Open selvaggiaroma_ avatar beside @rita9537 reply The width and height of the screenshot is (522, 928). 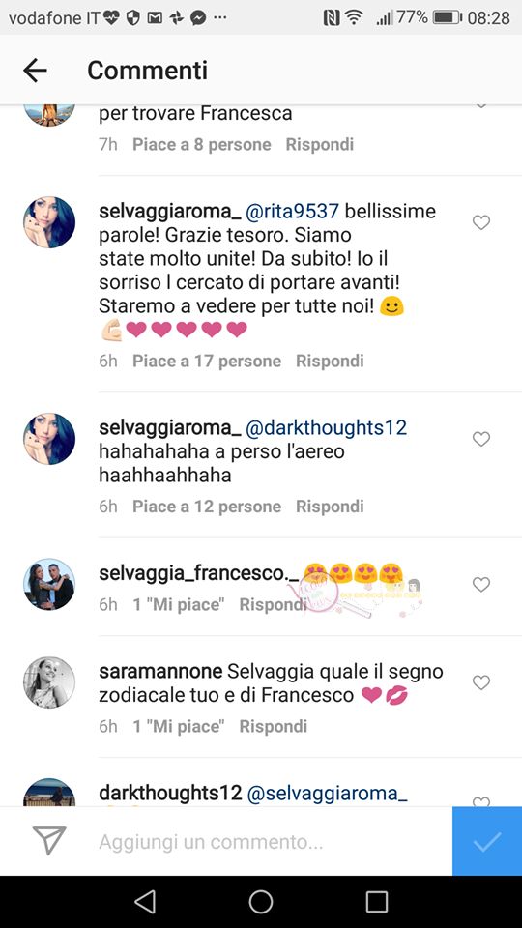pyautogui.click(x=49, y=222)
